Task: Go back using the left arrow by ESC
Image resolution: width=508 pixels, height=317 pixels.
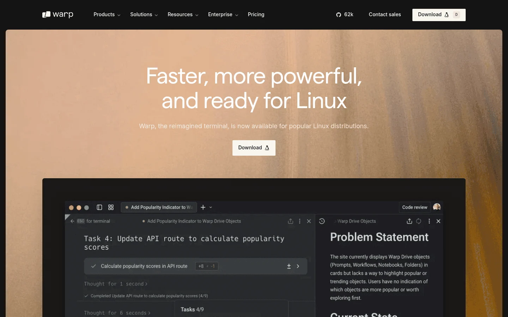Action: [72, 221]
